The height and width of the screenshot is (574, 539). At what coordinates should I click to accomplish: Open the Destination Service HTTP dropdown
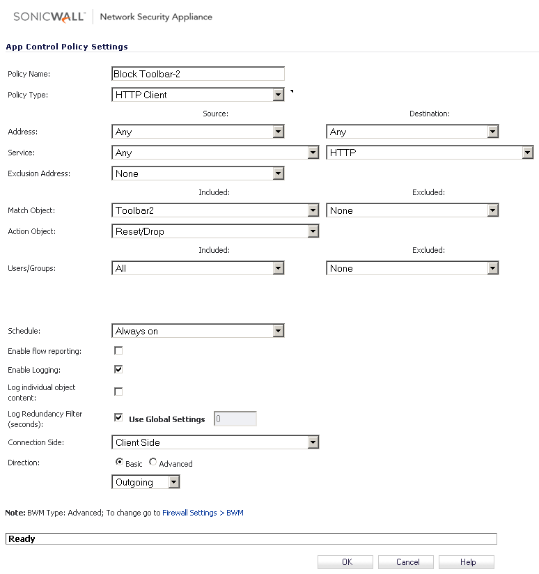(430, 153)
